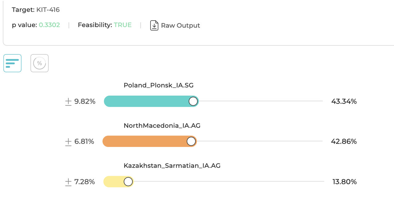This screenshot has width=394, height=209.
Task: Click the orange NorthMacedonia bar
Action: point(145,141)
